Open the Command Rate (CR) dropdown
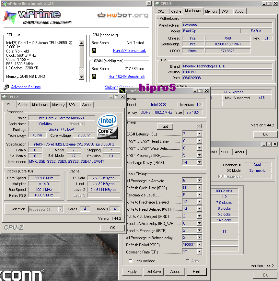This screenshot has width=279, height=281. [x=199, y=252]
